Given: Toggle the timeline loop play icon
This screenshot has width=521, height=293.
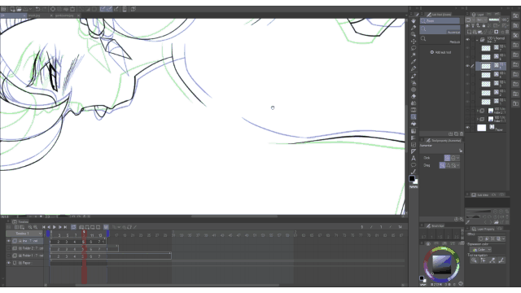Looking at the screenshot, I should click(73, 227).
